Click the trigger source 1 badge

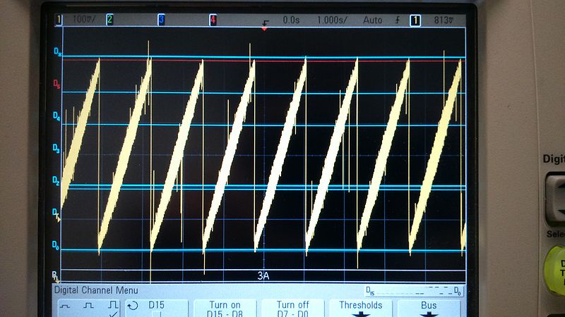415,20
